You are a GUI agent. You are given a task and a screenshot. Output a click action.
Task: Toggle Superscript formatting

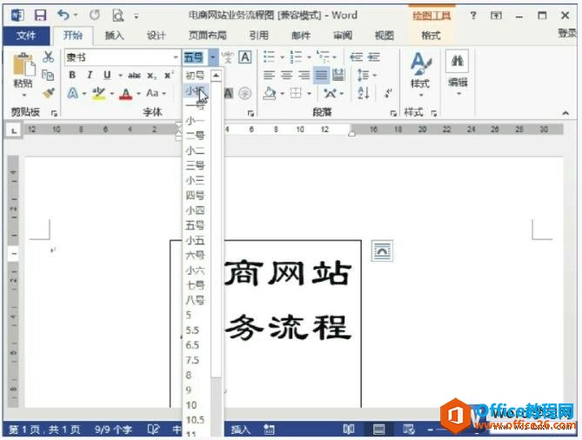click(x=169, y=75)
